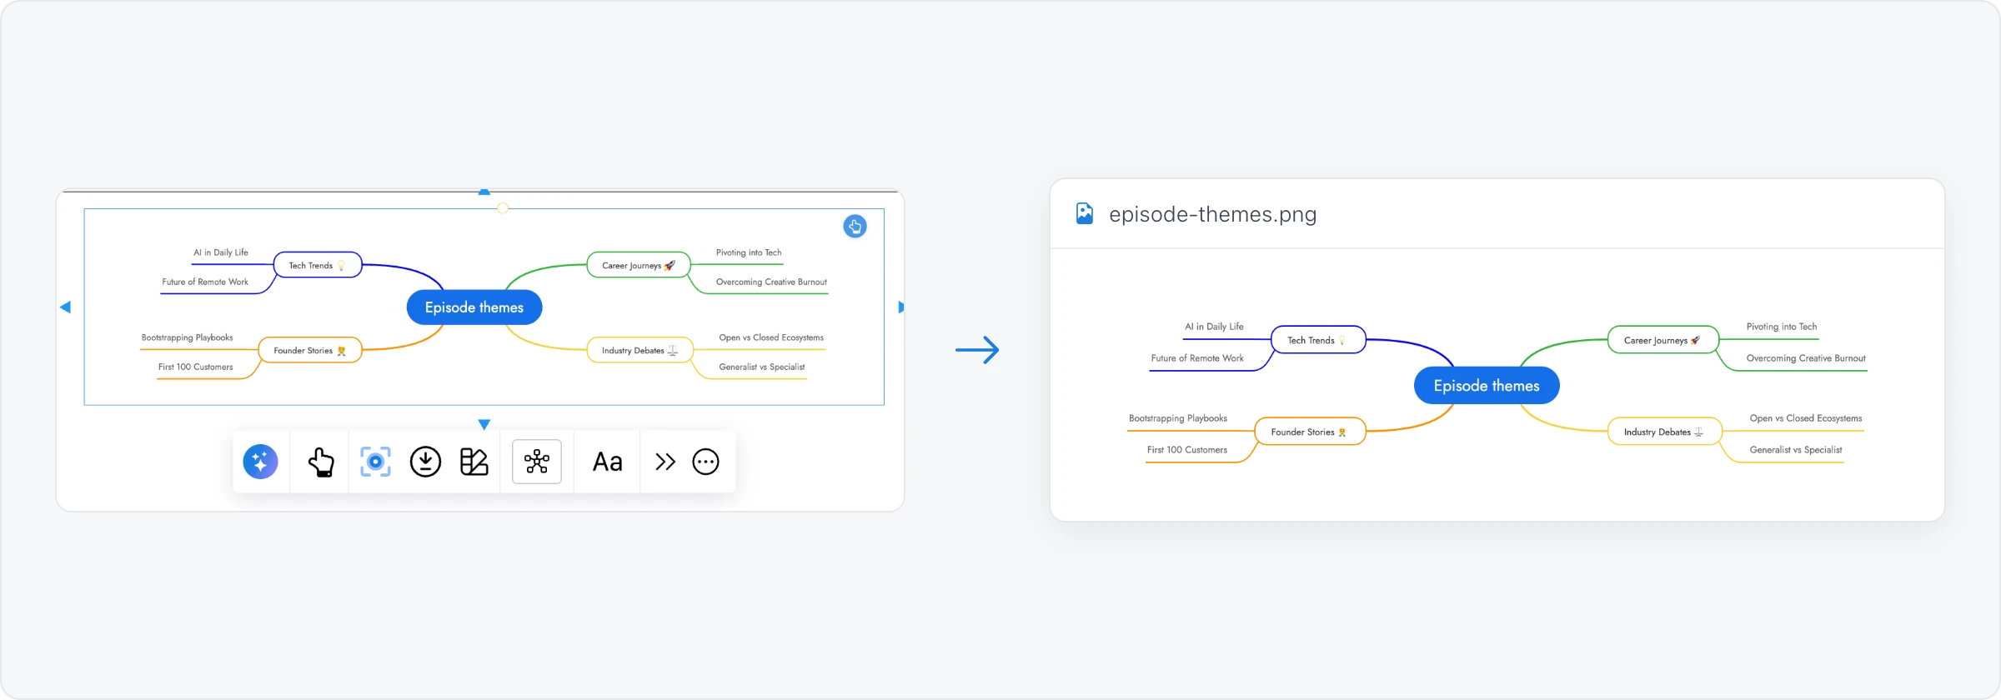Click 'Open vs Closed Ecosystems' in the editor
Screen dimensions: 2001x700
(x=771, y=337)
